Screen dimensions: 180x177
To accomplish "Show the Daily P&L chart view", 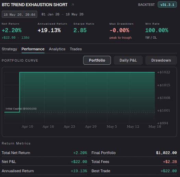I will [x=128, y=60].
